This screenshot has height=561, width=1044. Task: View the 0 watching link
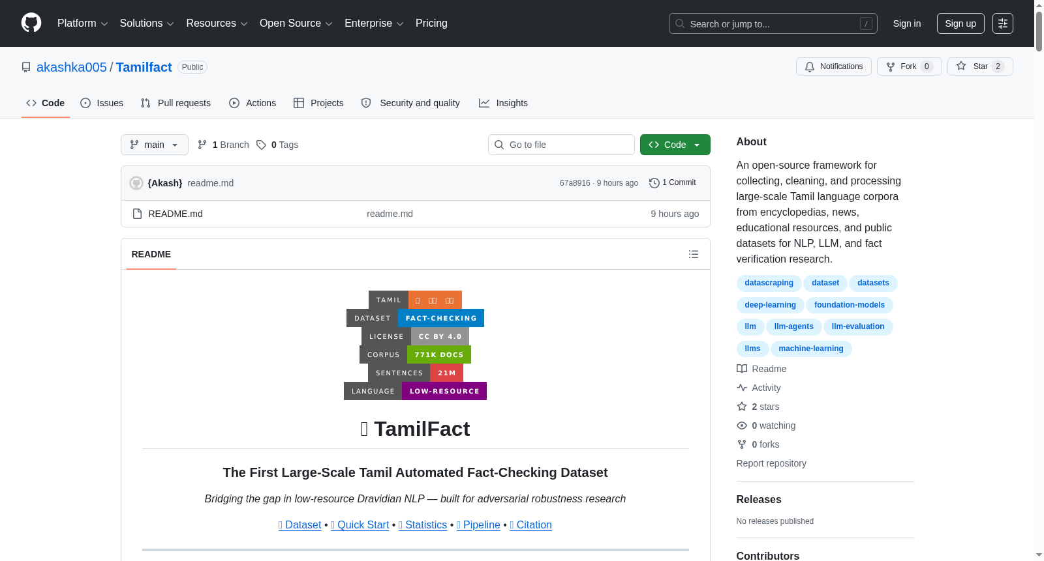point(766,425)
